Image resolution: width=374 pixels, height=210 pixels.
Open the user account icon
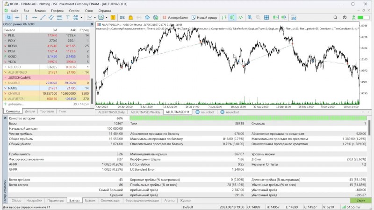(345, 17)
